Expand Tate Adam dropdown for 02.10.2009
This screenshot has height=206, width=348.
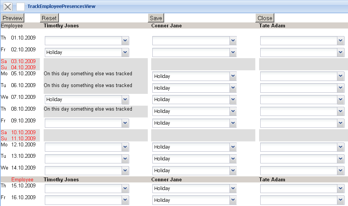pyautogui.click(x=340, y=52)
